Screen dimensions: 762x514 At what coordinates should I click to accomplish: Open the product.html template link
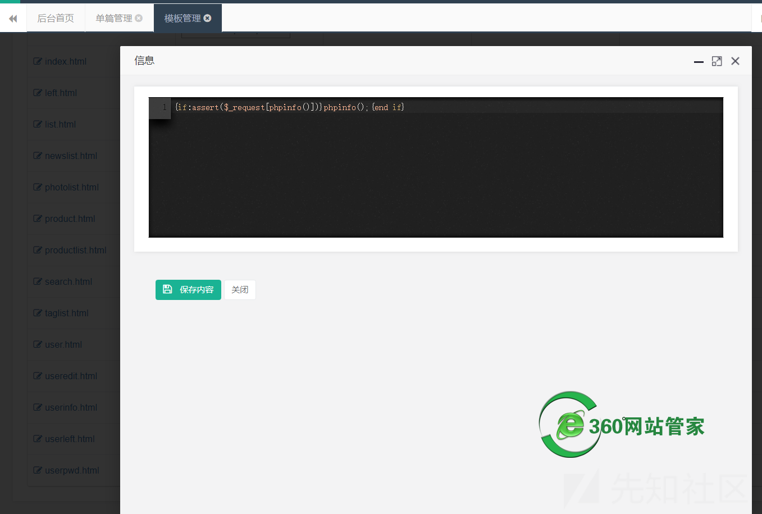coord(70,219)
